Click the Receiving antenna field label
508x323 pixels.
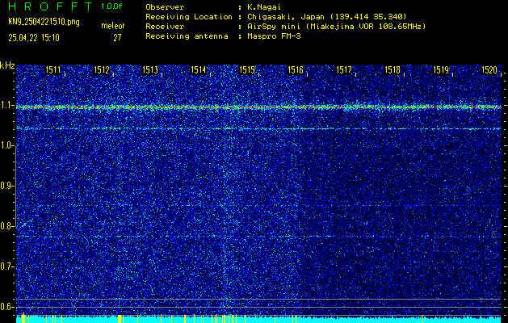pos(187,36)
